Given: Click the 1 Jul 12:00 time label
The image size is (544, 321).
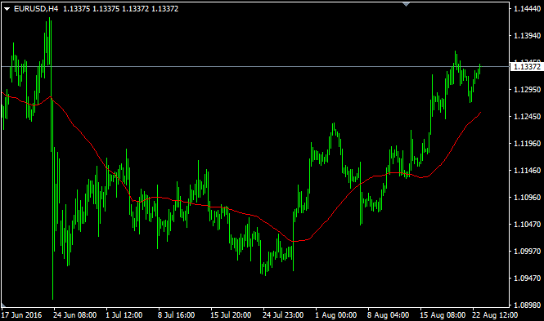Looking at the screenshot, I should point(124,315).
